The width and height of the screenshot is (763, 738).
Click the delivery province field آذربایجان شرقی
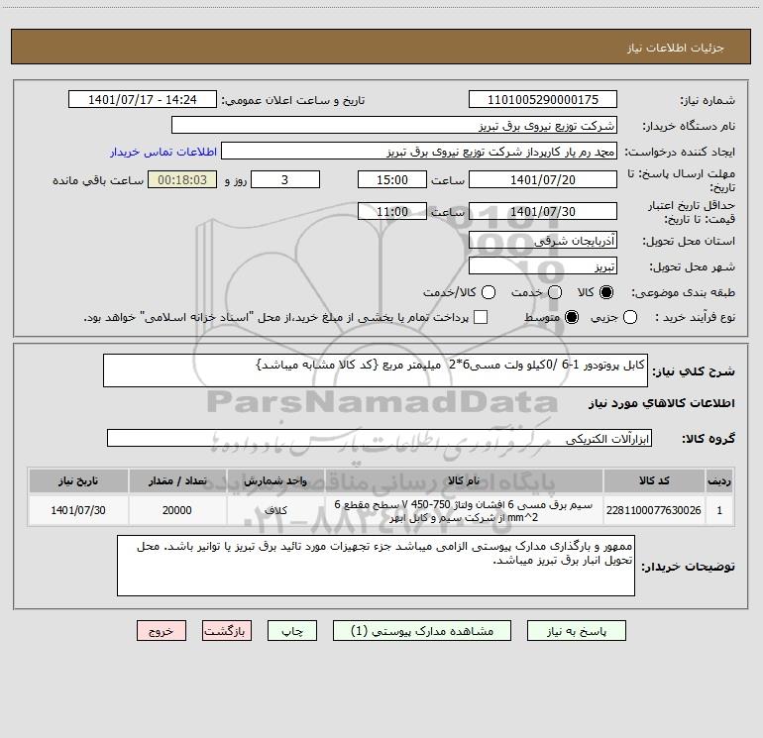tap(543, 241)
